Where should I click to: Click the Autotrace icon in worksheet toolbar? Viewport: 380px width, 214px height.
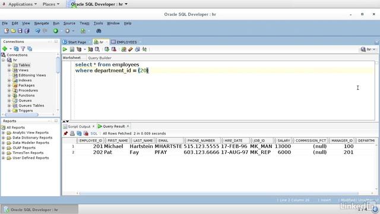[x=90, y=49]
